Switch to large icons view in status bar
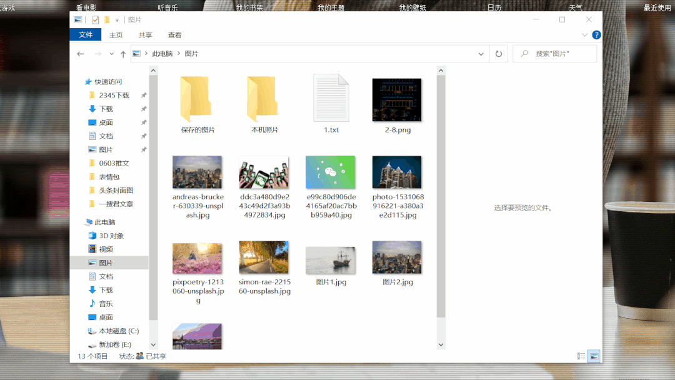Image resolution: width=675 pixels, height=380 pixels. tap(593, 356)
